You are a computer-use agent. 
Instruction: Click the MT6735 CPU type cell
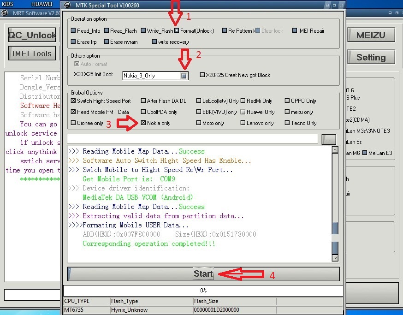pyautogui.click(x=87, y=310)
